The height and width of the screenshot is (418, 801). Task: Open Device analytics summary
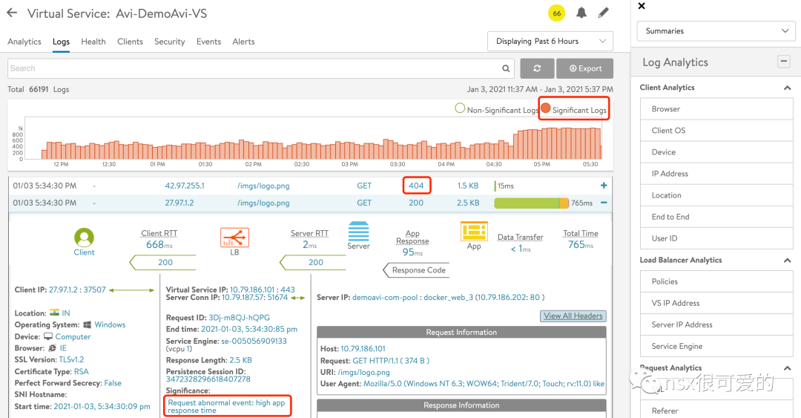pos(716,152)
